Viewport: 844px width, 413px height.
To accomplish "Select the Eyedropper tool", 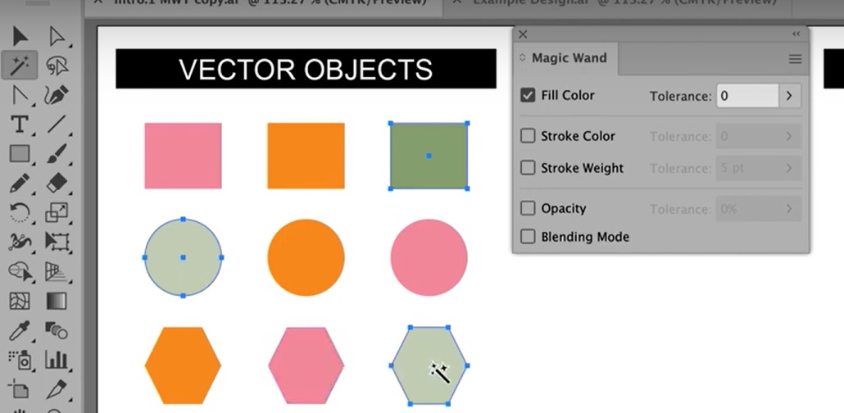I will (20, 330).
